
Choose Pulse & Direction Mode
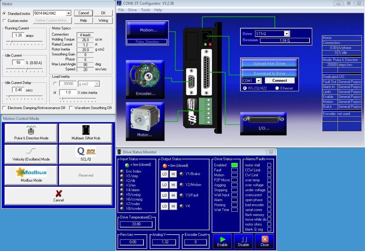(31, 133)
